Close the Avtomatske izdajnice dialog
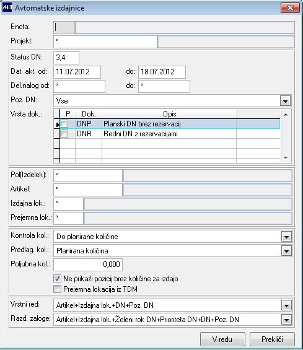 (x=290, y=8)
